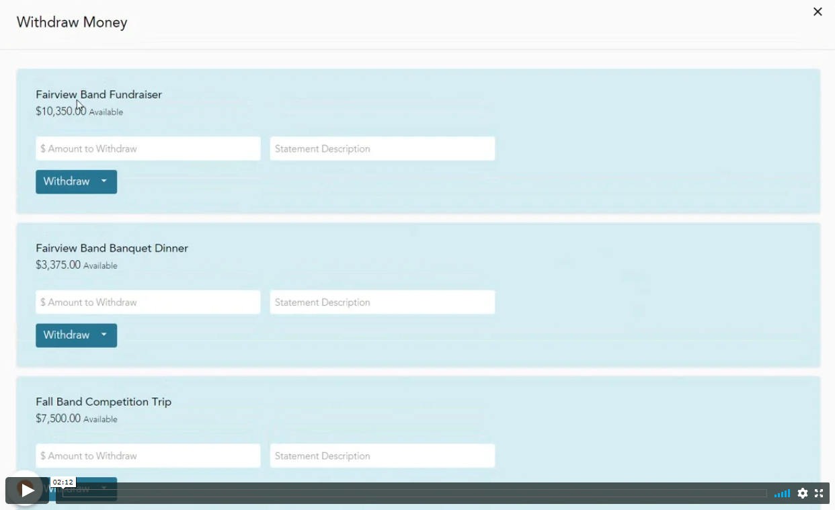This screenshot has height=510, width=835.
Task: Open the video player settings gear
Action: pyautogui.click(x=802, y=493)
